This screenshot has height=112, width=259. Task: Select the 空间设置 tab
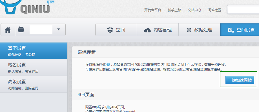tap(240, 30)
